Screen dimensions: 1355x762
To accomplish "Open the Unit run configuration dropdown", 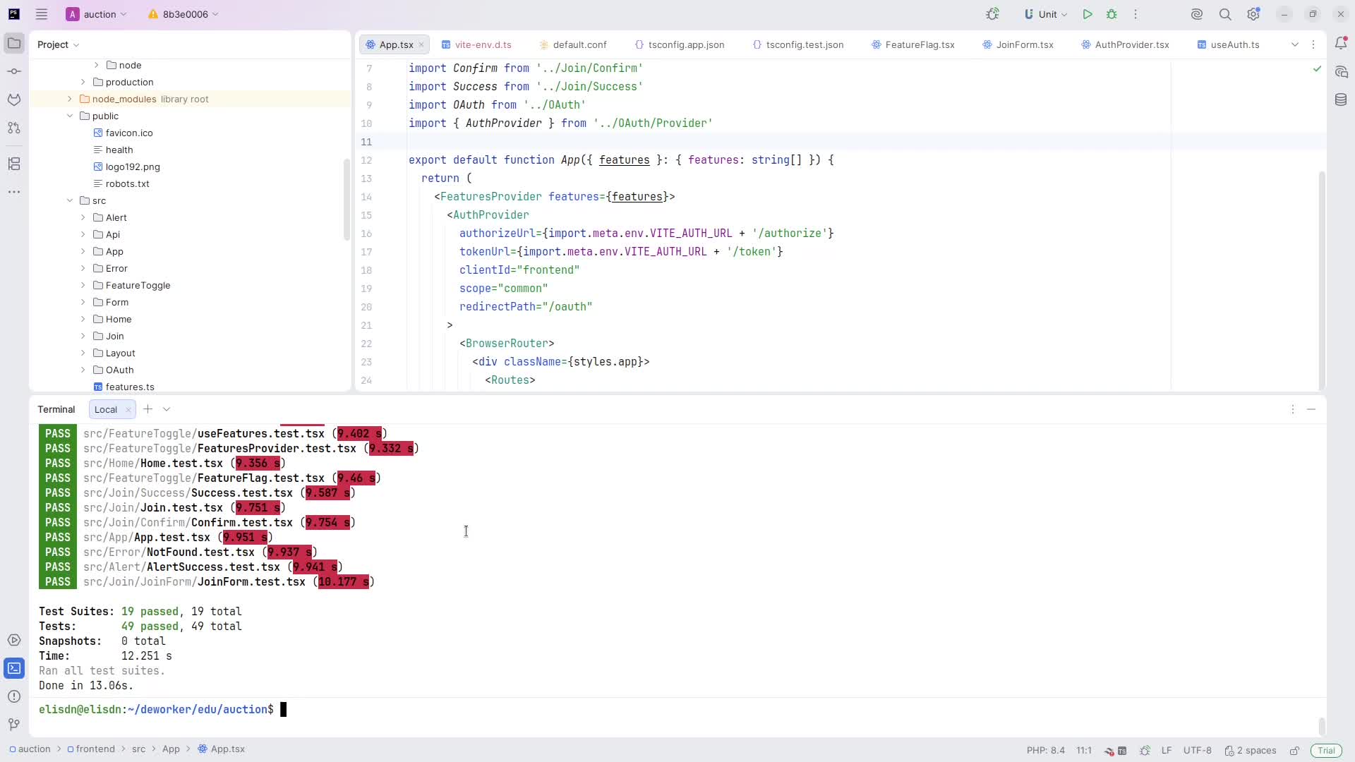I will [x=1046, y=14].
